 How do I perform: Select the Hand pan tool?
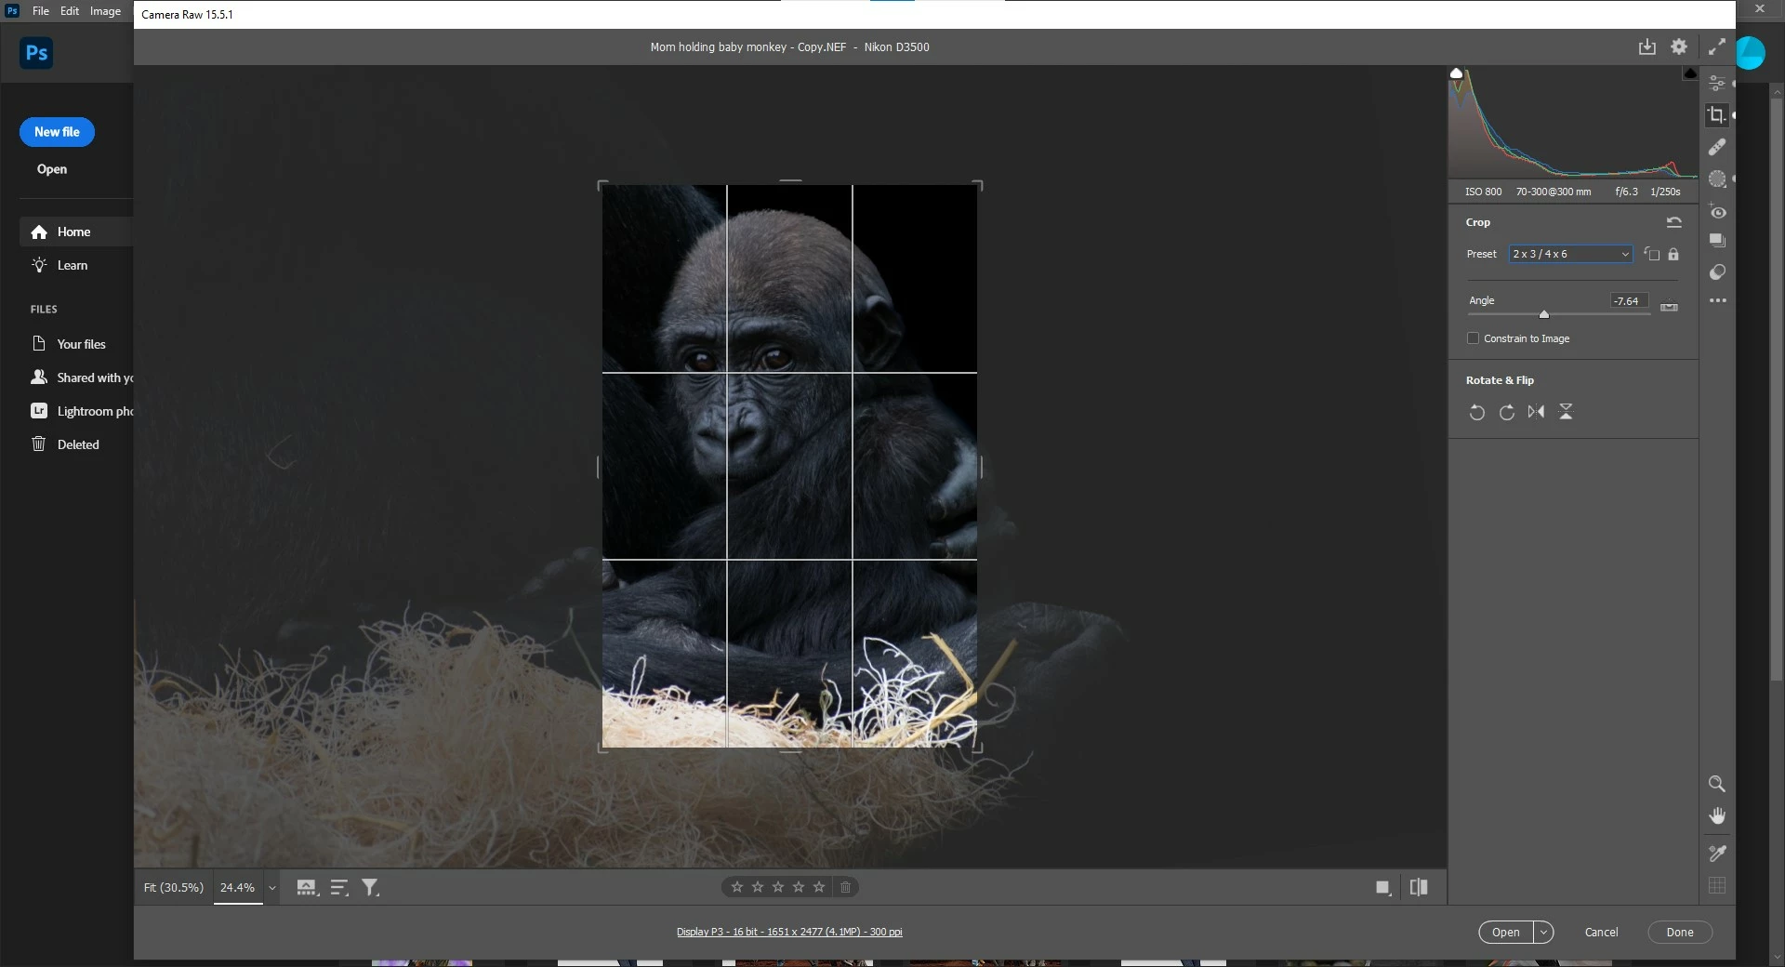click(x=1717, y=815)
